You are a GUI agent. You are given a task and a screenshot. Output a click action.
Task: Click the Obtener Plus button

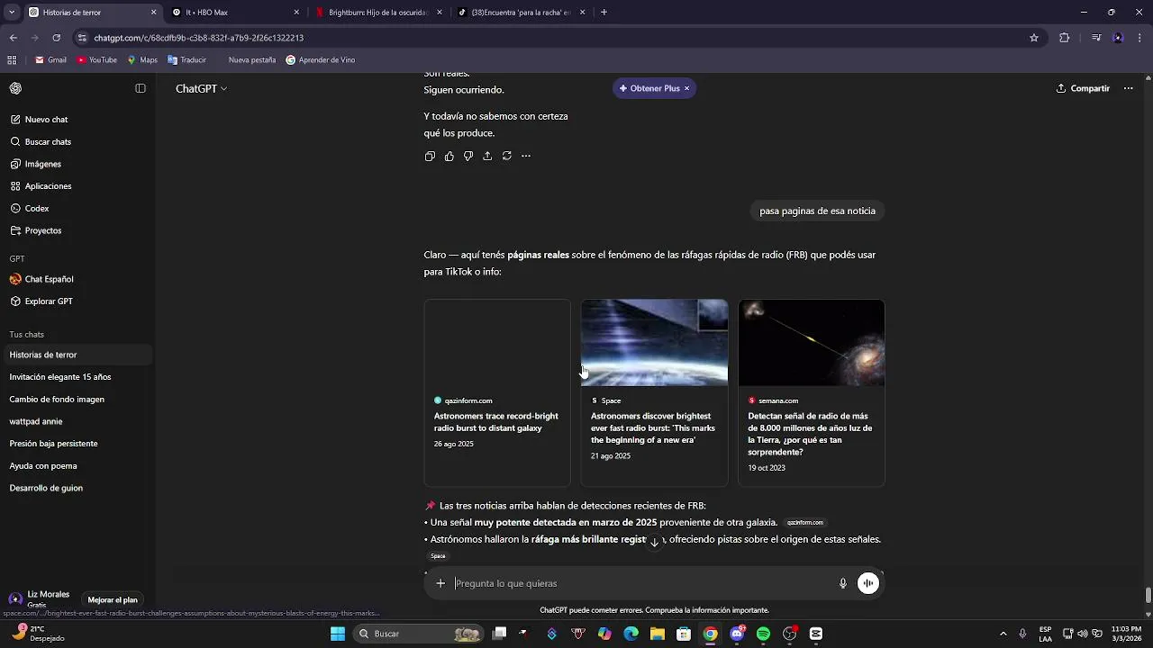(x=649, y=88)
